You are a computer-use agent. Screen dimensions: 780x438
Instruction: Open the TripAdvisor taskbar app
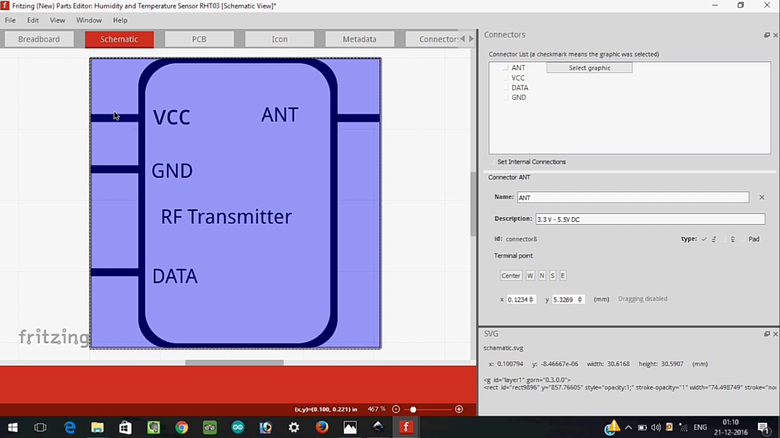coord(210,427)
